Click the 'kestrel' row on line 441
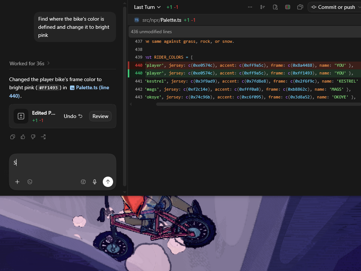This screenshot has width=361, height=271. coord(245,81)
